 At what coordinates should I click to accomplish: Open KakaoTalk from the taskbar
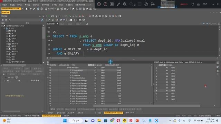(125, 121)
